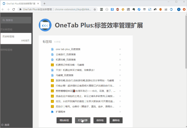This screenshot has height=128, width=187.
Task: Open '马蜂窝_百度搜索' link
Action: point(64,75)
